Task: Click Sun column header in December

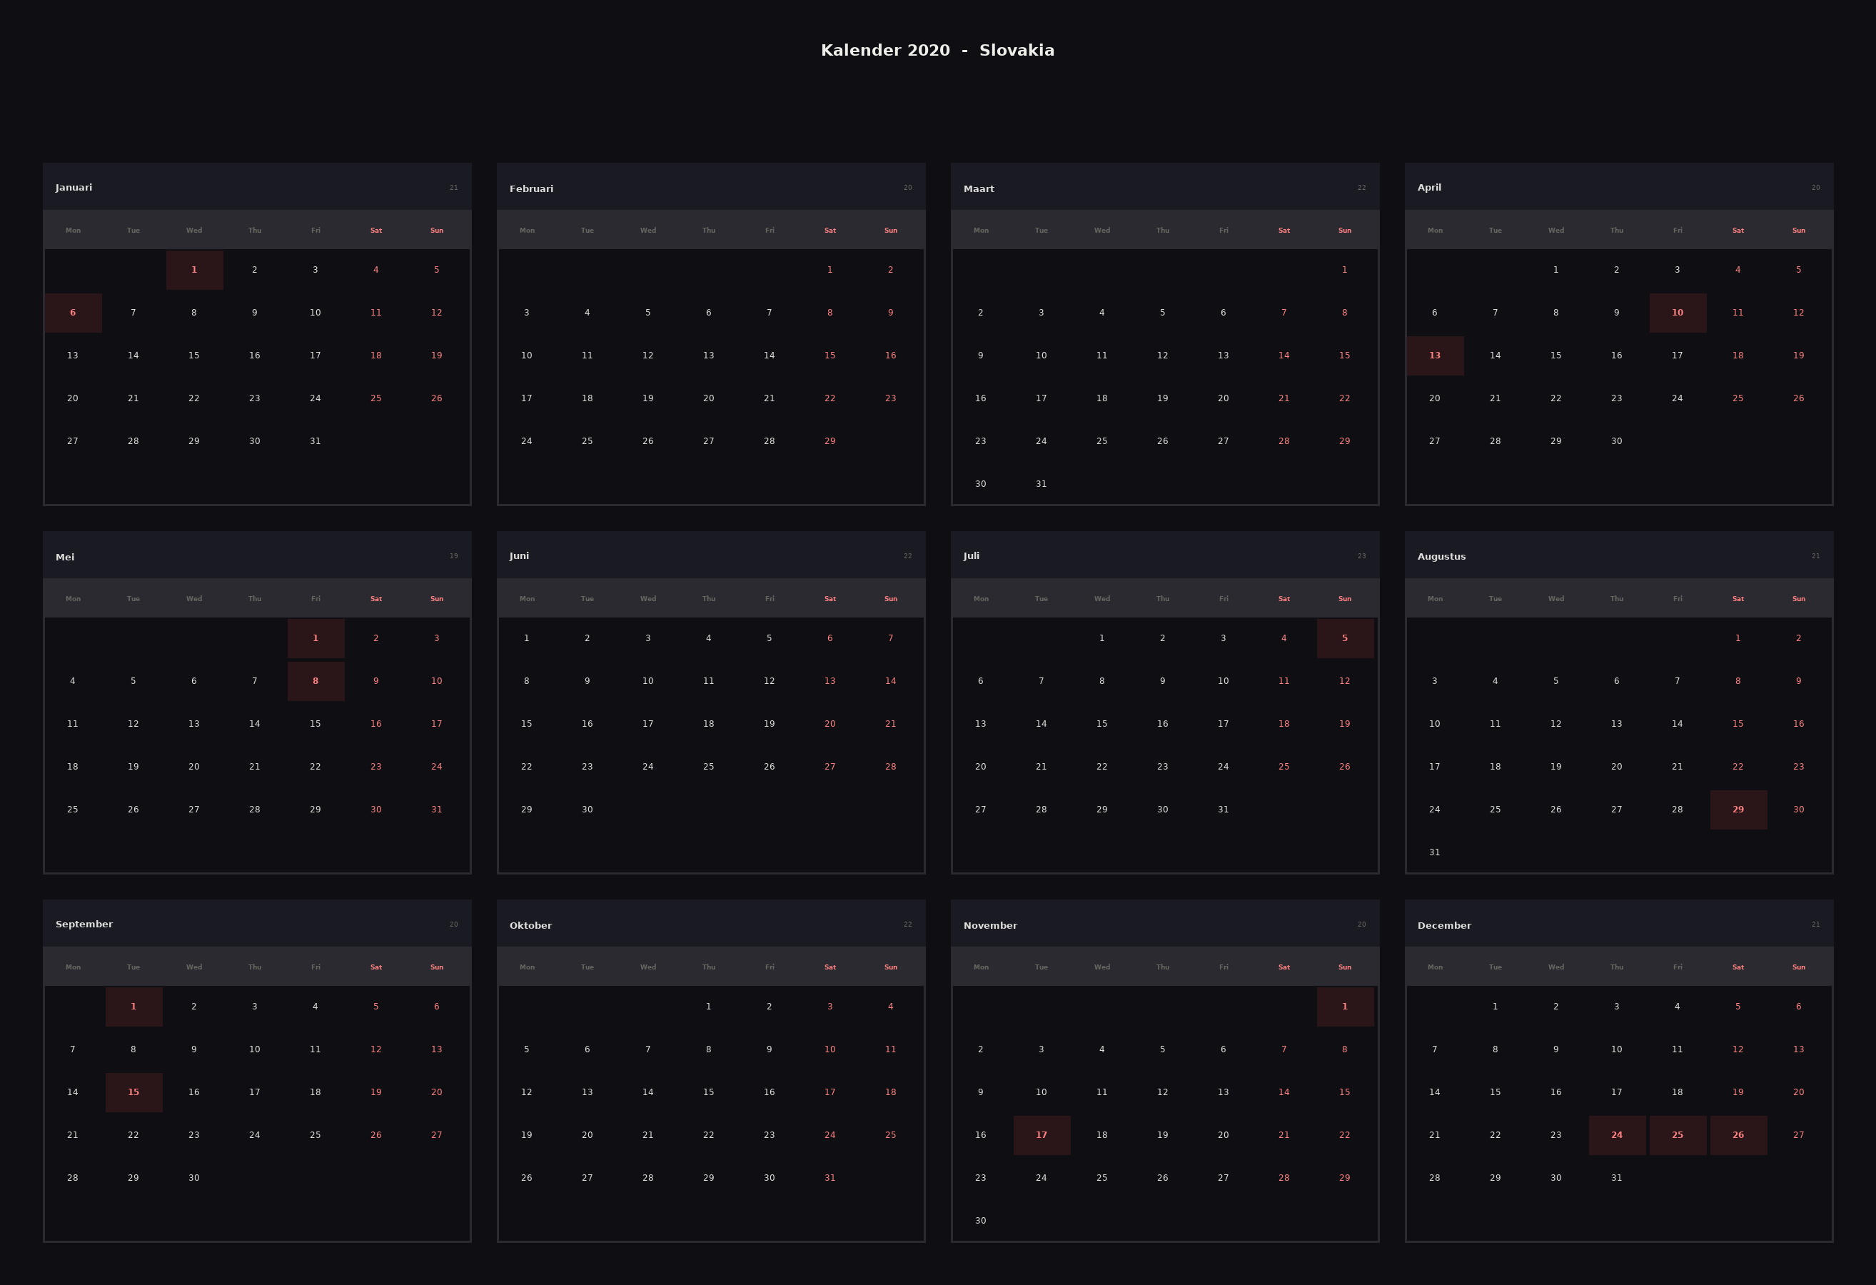Action: [x=1798, y=967]
